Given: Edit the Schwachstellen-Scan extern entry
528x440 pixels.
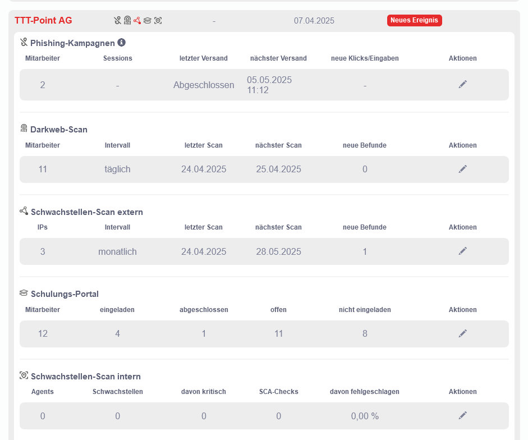Looking at the screenshot, I should pos(462,251).
